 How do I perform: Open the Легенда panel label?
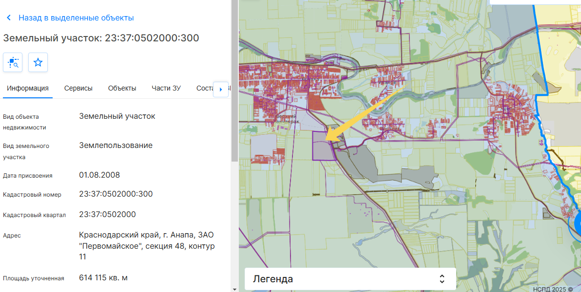(273, 279)
